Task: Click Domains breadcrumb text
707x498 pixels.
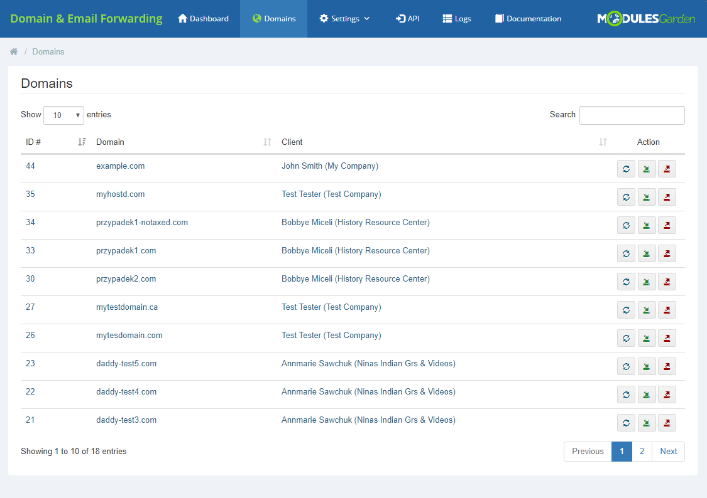Action: click(48, 51)
